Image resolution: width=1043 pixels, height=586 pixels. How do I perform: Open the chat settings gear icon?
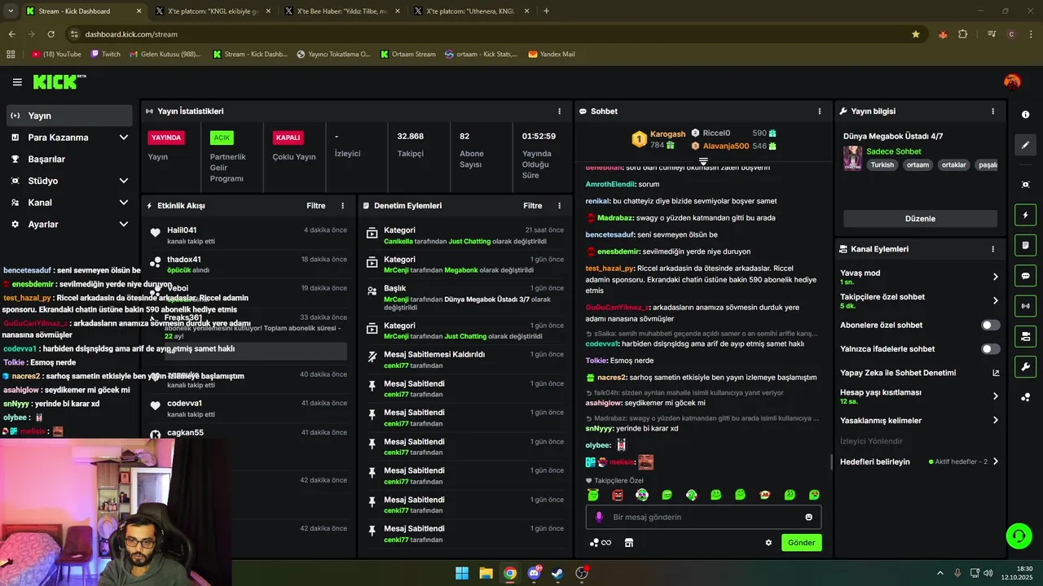[x=768, y=543]
